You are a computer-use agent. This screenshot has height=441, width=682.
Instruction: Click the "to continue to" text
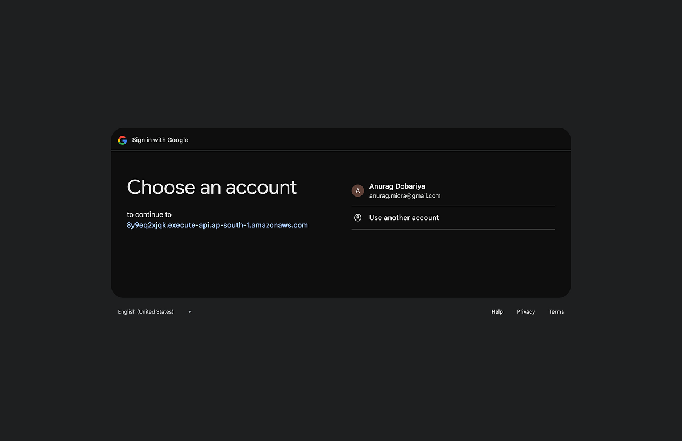click(x=149, y=214)
